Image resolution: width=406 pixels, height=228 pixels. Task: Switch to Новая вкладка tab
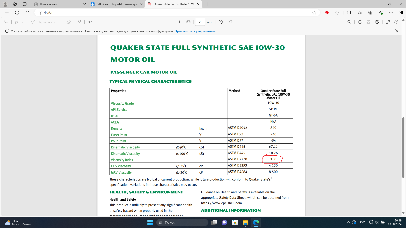point(60,4)
